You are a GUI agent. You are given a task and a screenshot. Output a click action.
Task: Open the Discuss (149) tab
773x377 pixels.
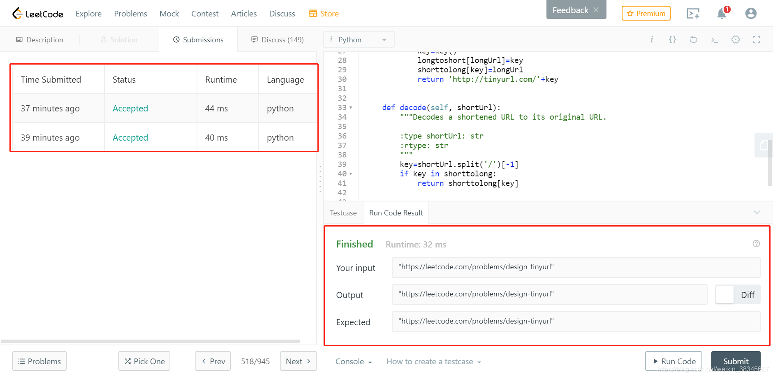(x=277, y=39)
